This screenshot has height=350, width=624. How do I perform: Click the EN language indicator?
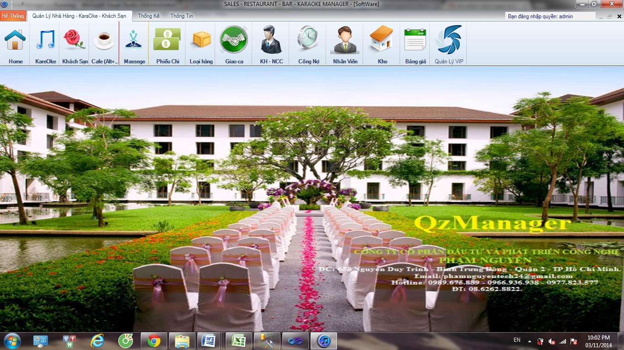pos(517,340)
